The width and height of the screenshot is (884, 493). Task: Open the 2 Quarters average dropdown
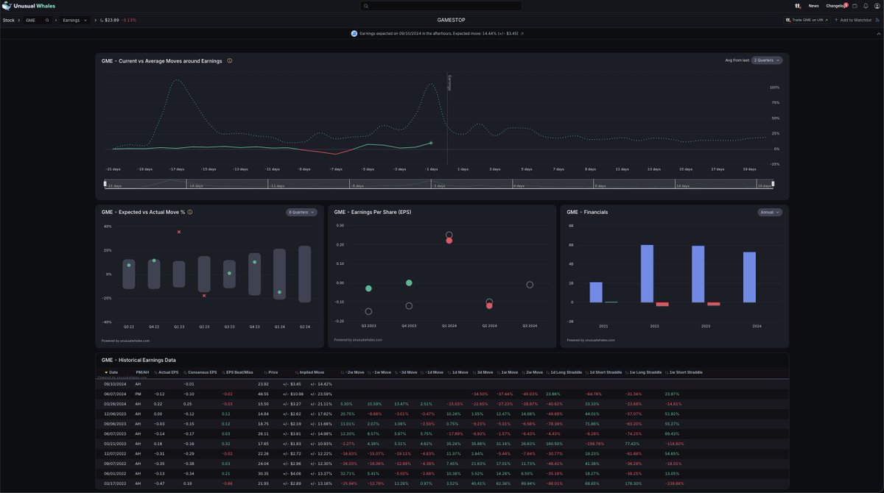click(x=767, y=60)
